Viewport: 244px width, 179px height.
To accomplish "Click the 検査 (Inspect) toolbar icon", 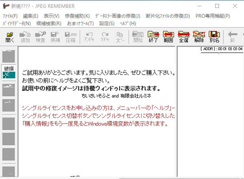I will click(40, 37).
